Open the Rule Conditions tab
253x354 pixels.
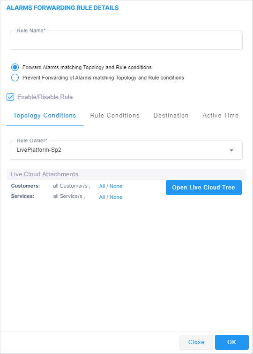(115, 115)
